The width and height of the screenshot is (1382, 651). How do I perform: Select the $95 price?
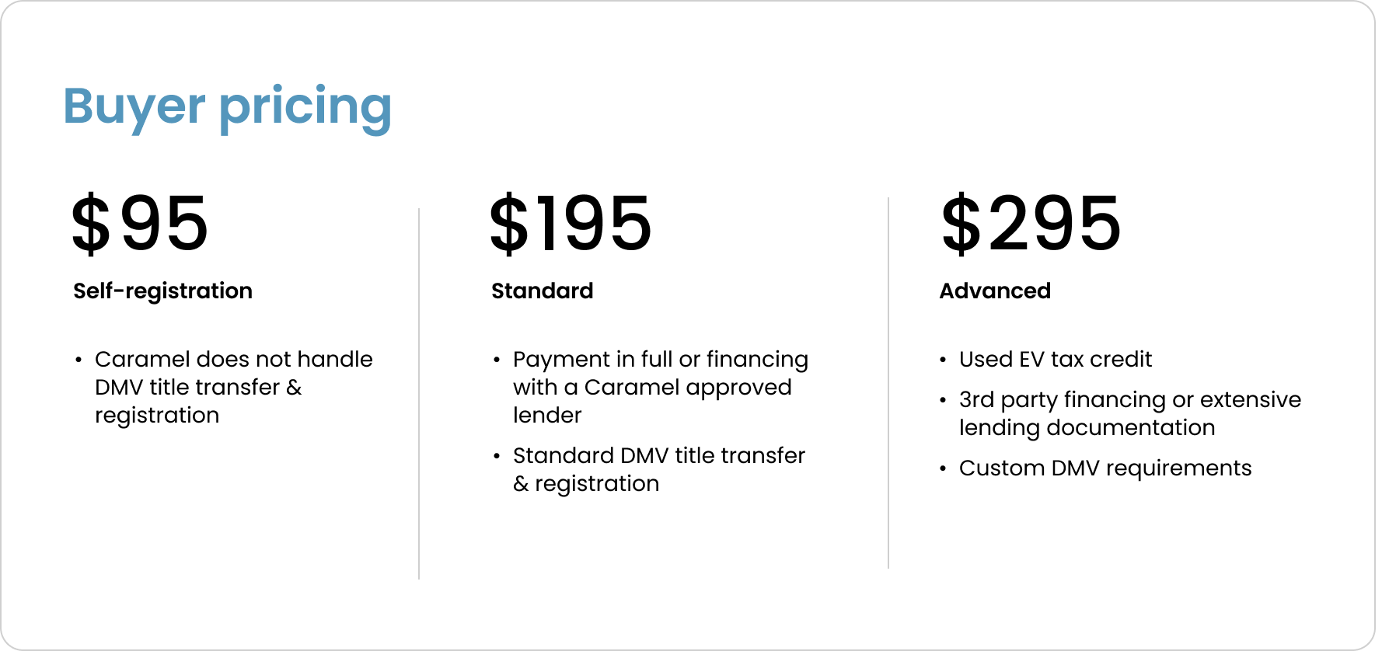(140, 224)
